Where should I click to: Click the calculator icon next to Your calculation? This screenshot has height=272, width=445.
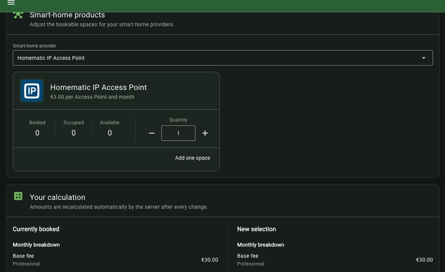[x=18, y=196]
